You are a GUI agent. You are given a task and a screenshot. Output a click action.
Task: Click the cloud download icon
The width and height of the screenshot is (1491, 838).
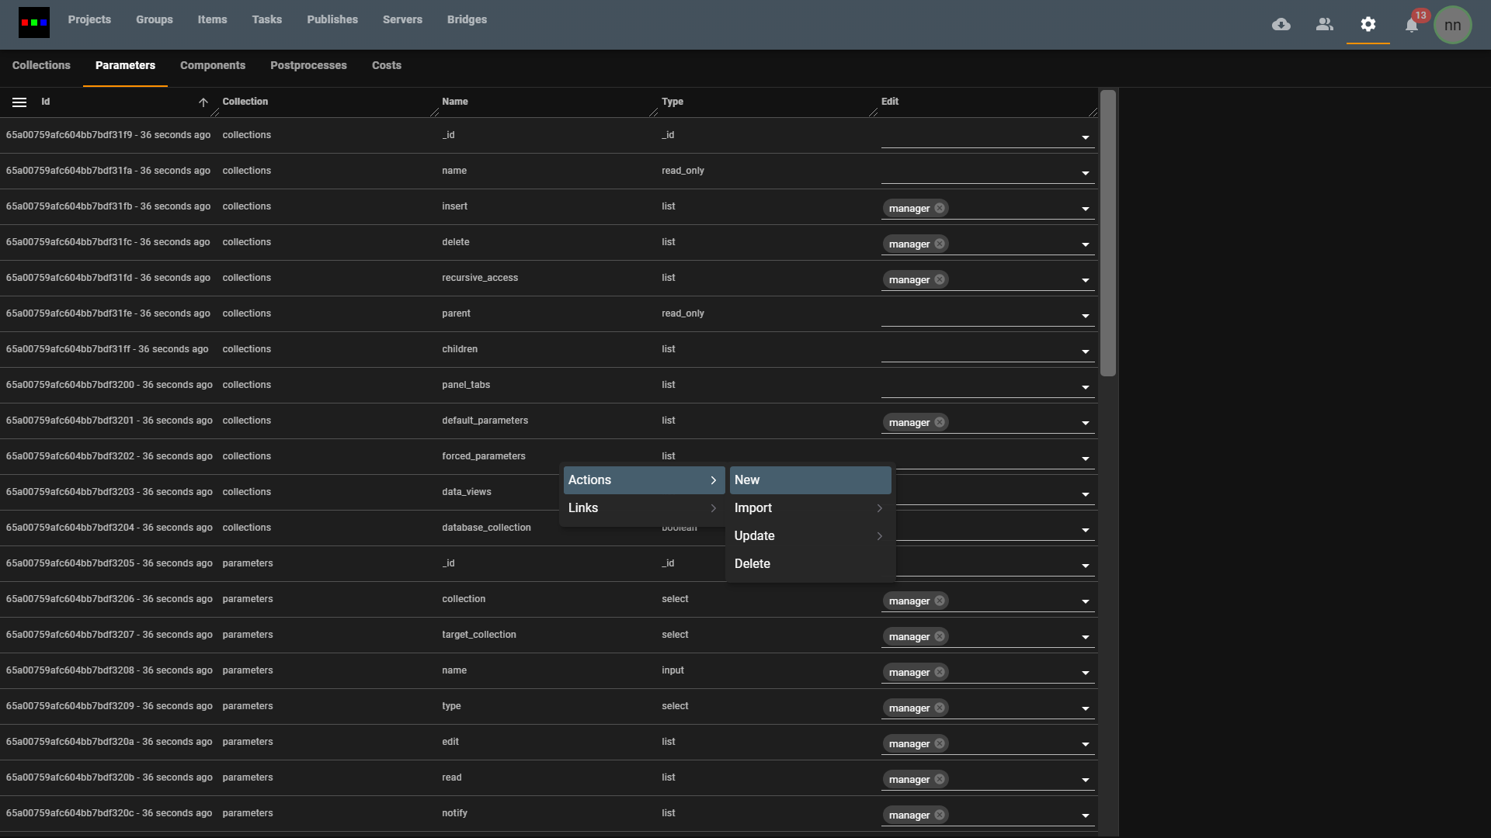point(1281,24)
